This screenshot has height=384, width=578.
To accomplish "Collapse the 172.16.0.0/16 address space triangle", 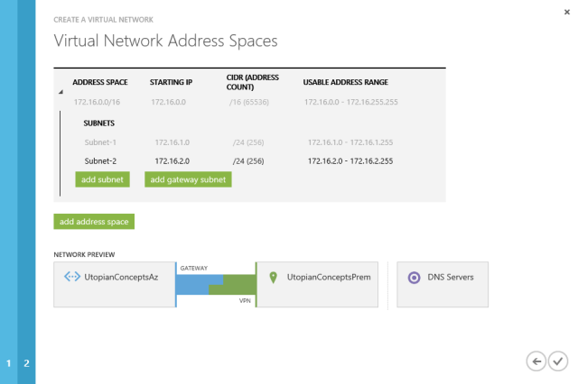I will point(61,92).
